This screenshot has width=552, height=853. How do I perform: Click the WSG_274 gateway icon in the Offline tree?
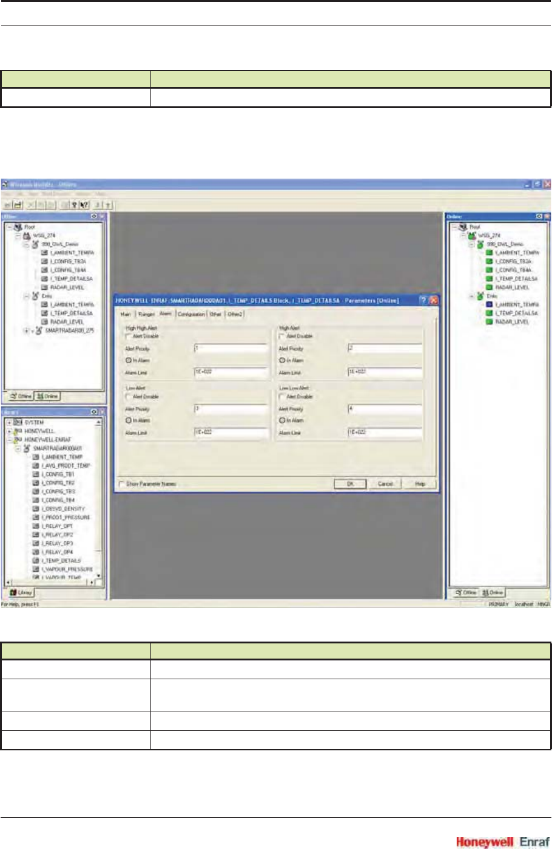27,235
